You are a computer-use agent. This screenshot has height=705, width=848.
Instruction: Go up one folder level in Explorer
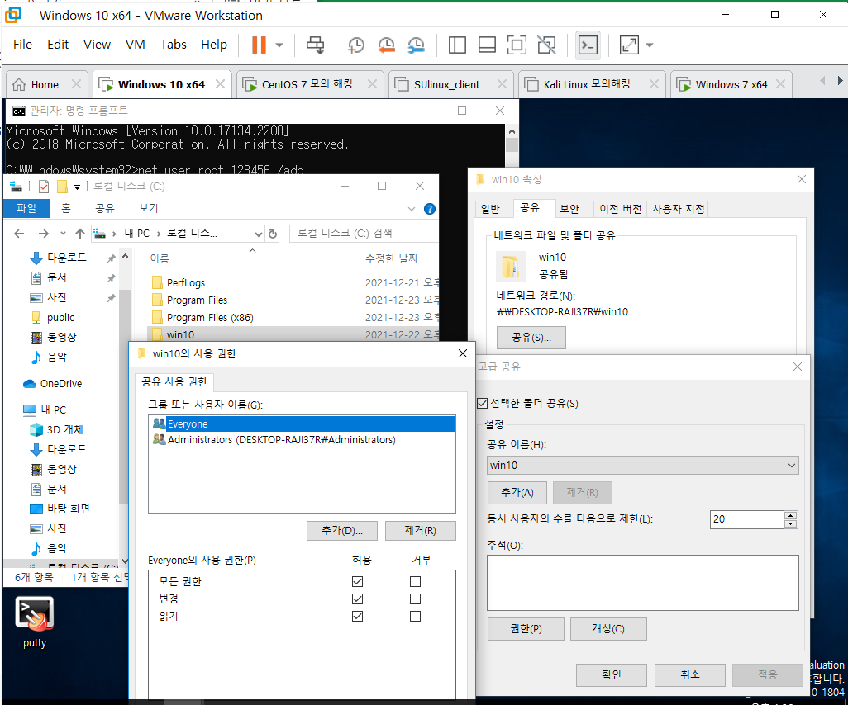coord(80,234)
